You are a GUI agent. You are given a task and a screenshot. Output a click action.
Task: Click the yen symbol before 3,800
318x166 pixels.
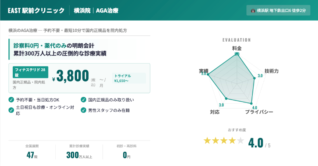(x=53, y=79)
